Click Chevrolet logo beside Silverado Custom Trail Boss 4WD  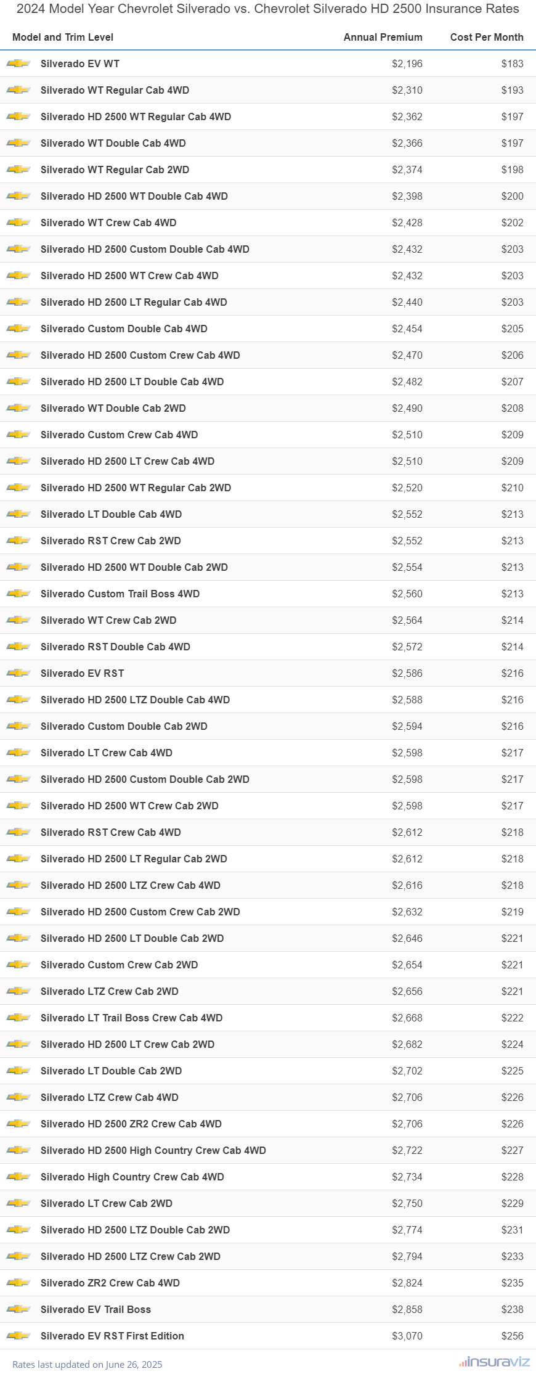point(18,594)
